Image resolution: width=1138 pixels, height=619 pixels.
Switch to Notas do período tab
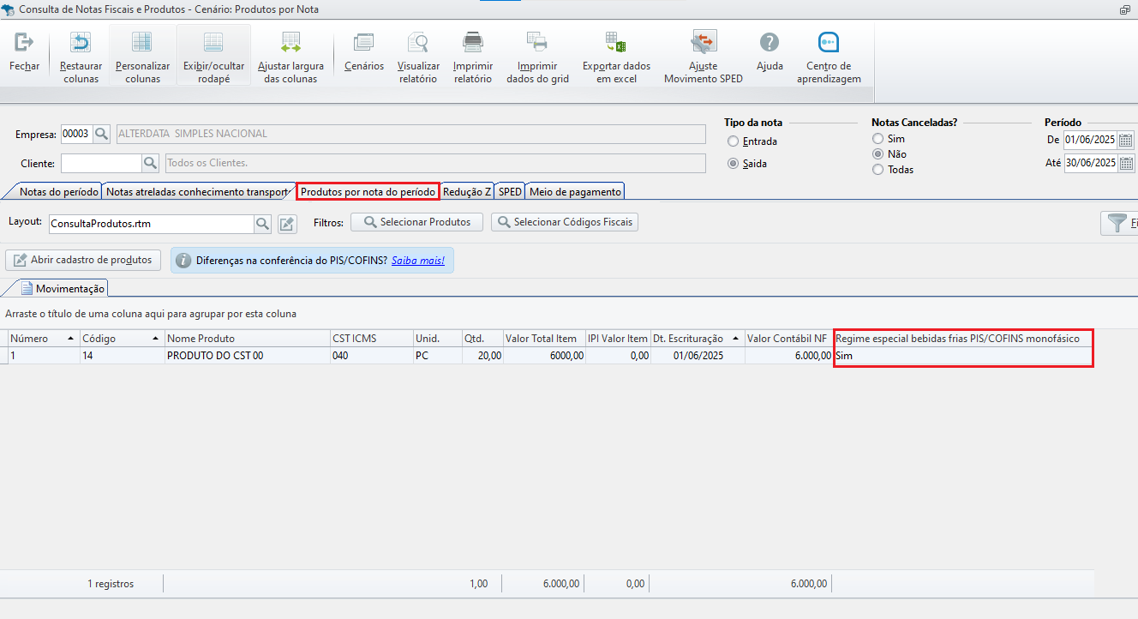point(58,192)
